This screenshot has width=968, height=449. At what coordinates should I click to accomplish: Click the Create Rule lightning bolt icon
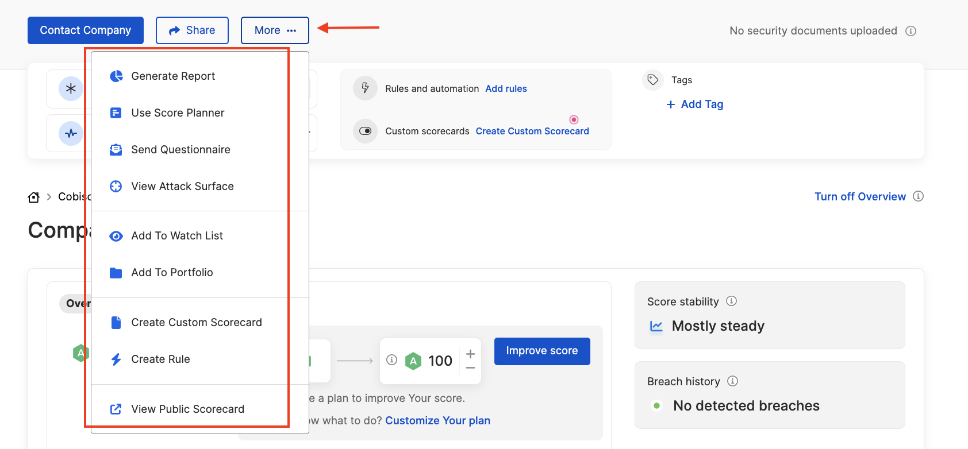click(x=116, y=359)
